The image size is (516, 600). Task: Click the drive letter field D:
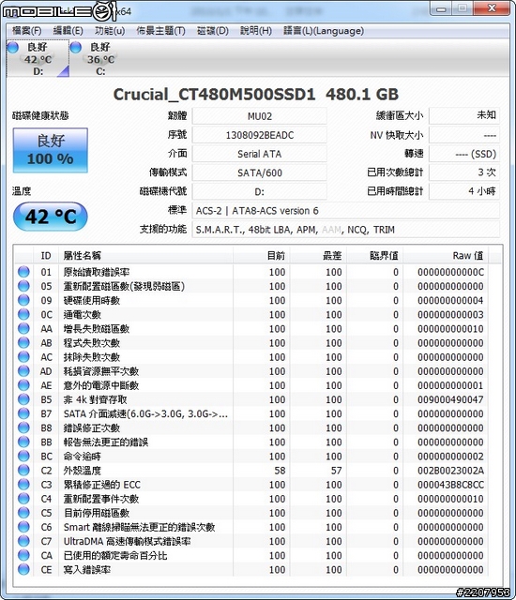click(260, 191)
